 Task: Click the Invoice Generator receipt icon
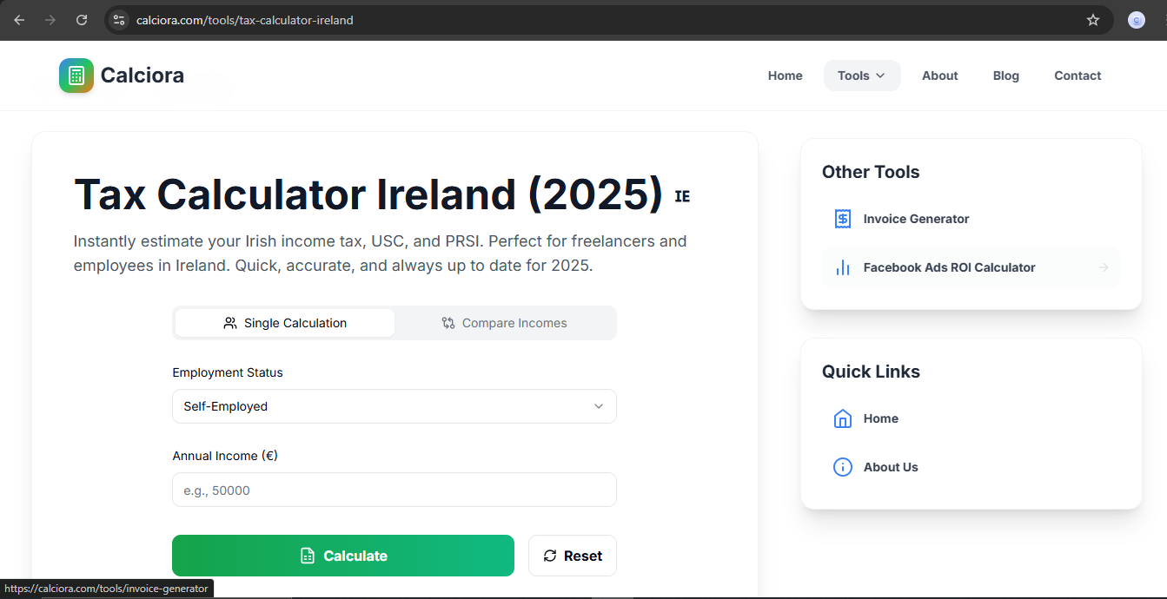[x=843, y=219]
